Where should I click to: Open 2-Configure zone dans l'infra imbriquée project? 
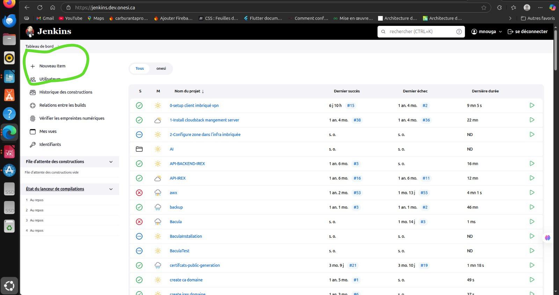pyautogui.click(x=205, y=135)
